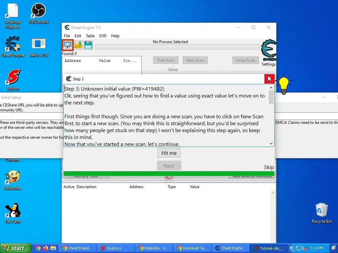Click the open file folder icon in Cheat Engine
The height and width of the screenshot is (253, 338).
coord(78,45)
